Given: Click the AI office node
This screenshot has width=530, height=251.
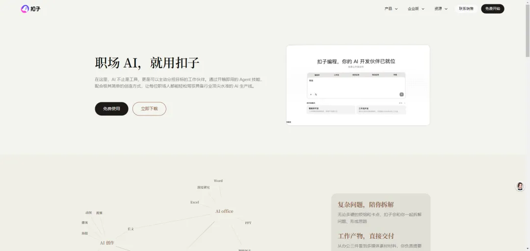Looking at the screenshot, I should click(224, 211).
